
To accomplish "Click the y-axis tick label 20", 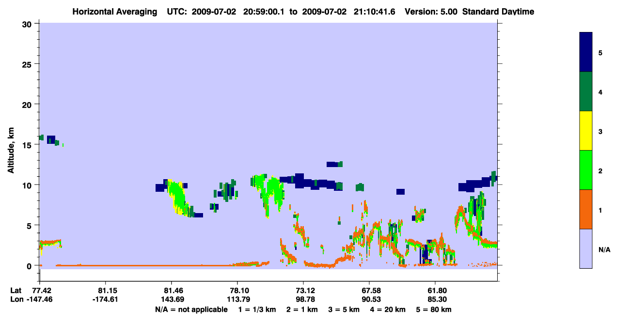I will [x=28, y=104].
